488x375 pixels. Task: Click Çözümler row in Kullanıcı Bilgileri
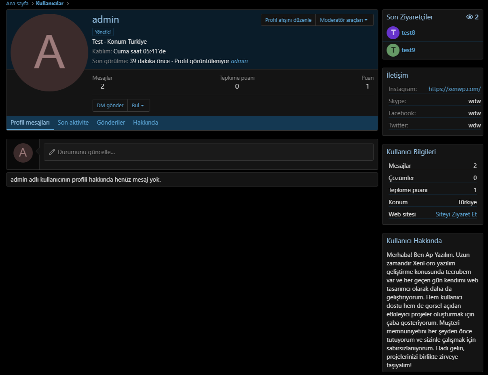coord(433,178)
